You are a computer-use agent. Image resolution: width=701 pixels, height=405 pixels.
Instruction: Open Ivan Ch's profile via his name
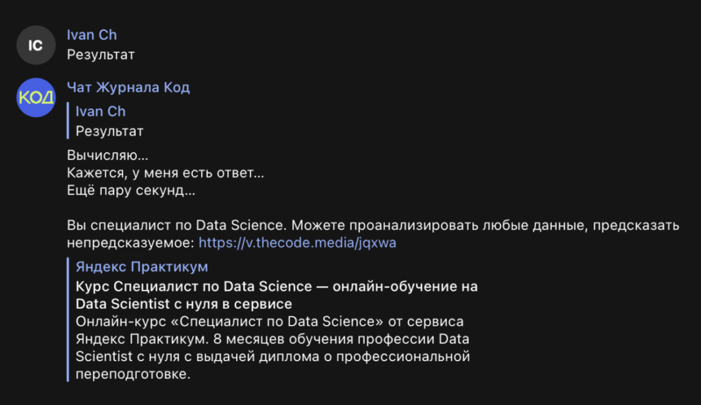pyautogui.click(x=92, y=35)
